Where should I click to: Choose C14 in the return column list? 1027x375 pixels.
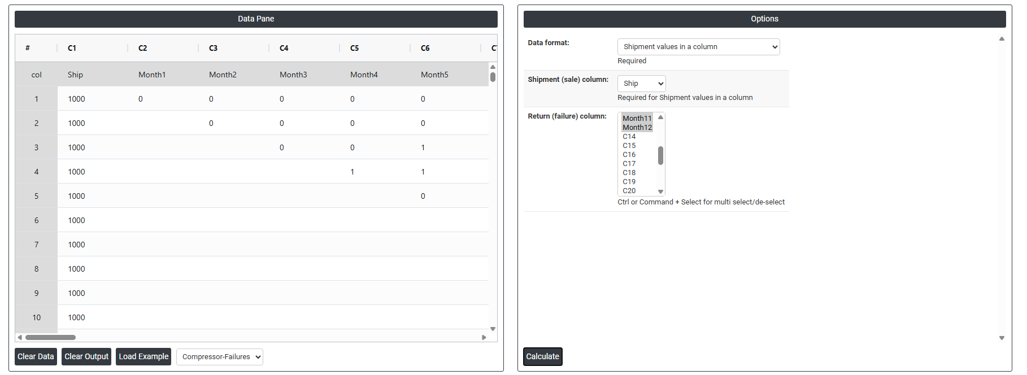629,137
